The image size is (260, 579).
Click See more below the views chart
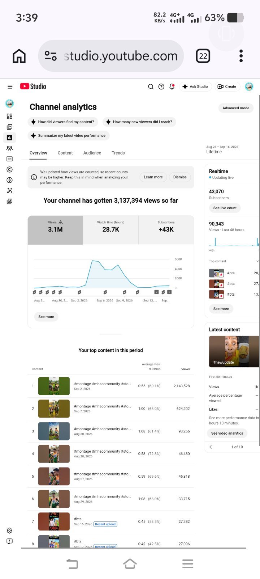[x=46, y=317]
